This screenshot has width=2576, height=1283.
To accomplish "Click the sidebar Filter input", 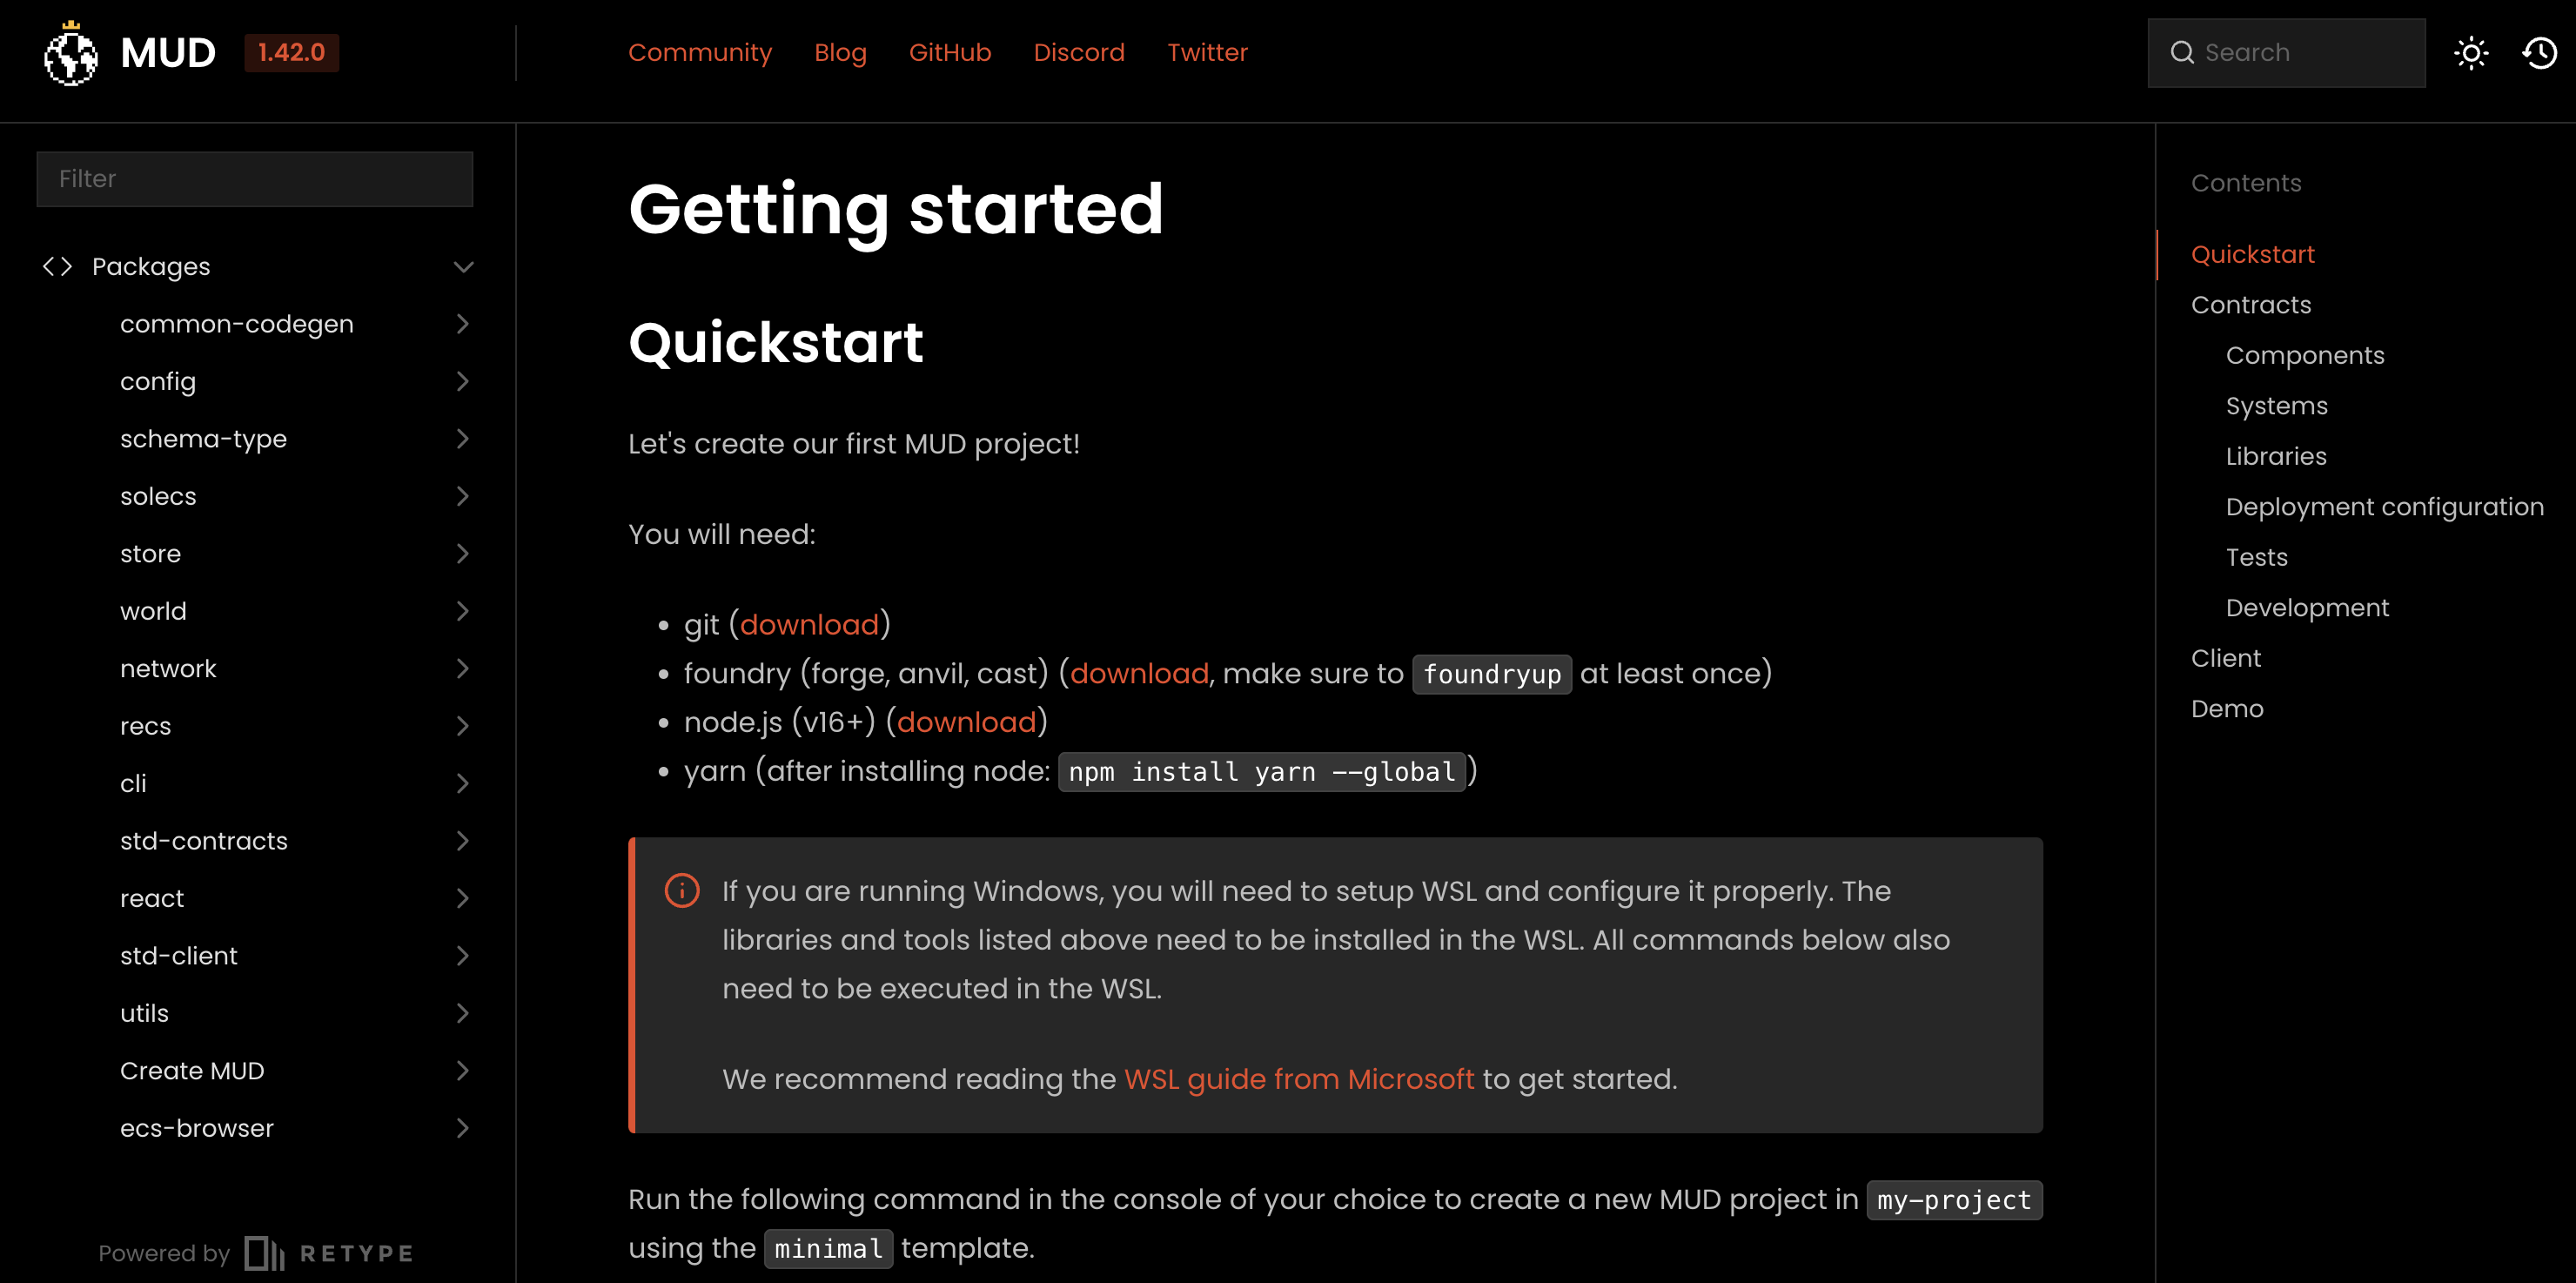I will (255, 179).
